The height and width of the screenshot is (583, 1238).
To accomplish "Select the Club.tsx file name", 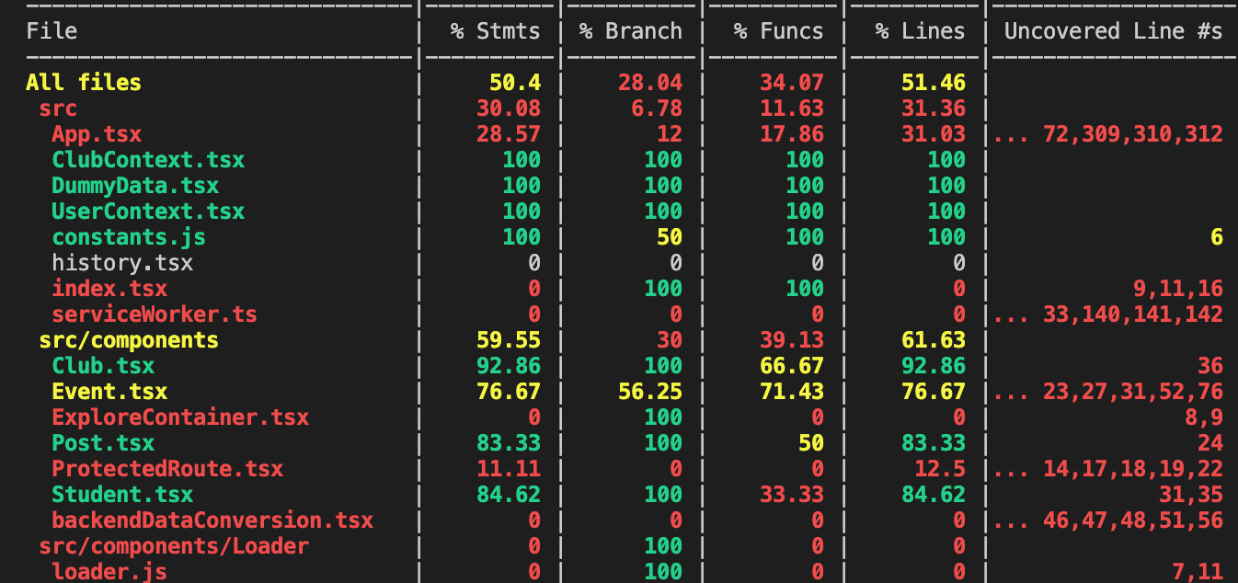I will (103, 366).
